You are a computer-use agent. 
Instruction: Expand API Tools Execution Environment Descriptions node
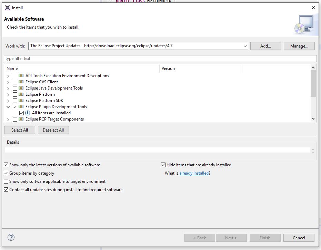coord(8,76)
